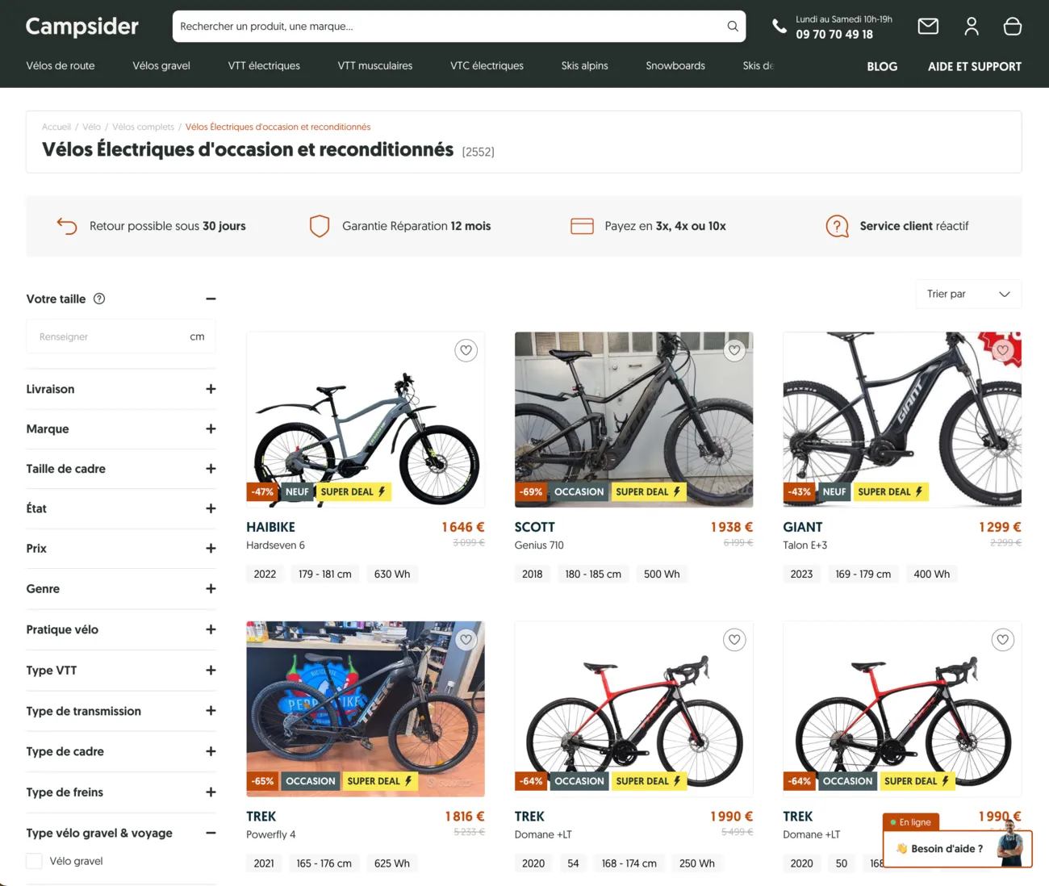Open VTT musculaires menu
Image resolution: width=1049 pixels, height=886 pixels.
[x=375, y=66]
